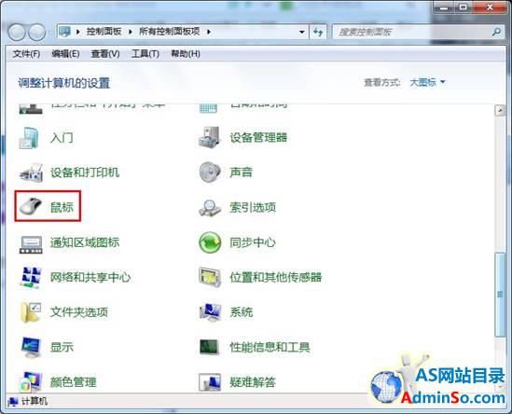Open the 位置和其他传感器 link

tap(276, 277)
